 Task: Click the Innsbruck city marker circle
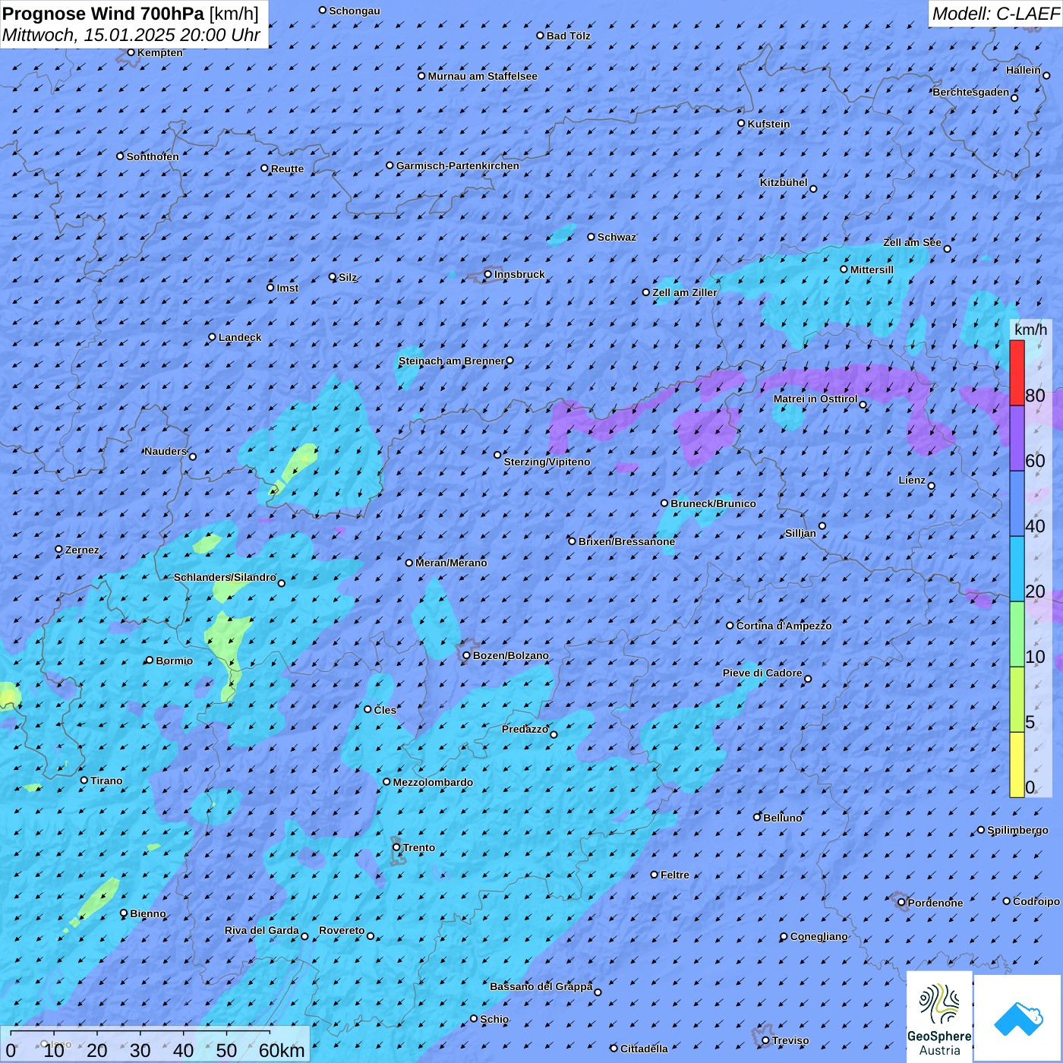click(488, 274)
